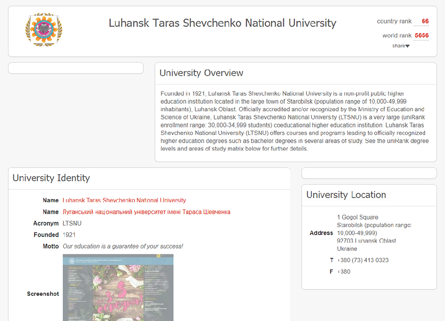Viewport: 445px width, 321px height.
Task: Click the fax number +380
Action: click(x=344, y=272)
